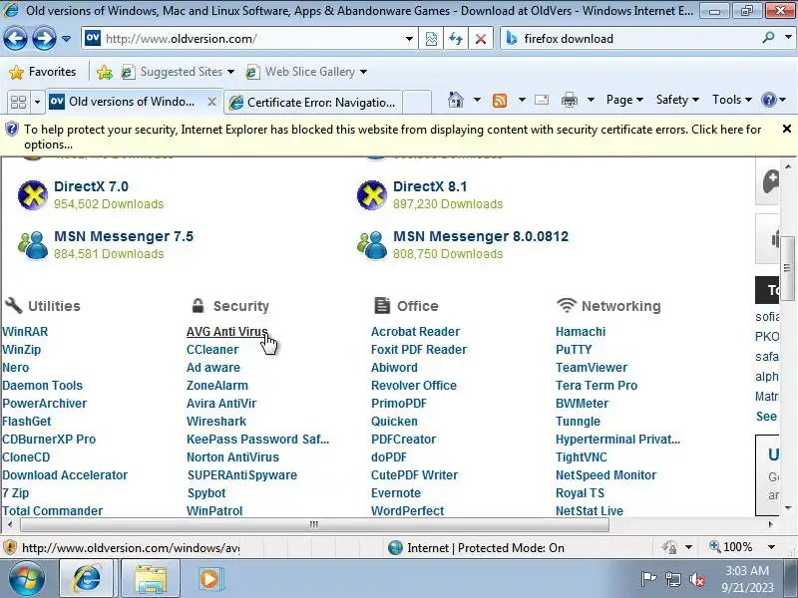This screenshot has width=798, height=598.
Task: Click Internet Explorer taskbar icon
Action: [87, 579]
